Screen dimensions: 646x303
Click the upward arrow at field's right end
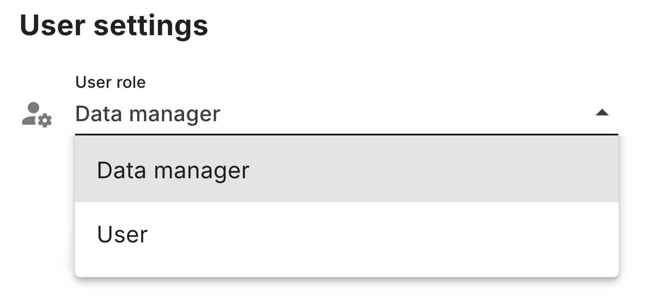point(602,113)
